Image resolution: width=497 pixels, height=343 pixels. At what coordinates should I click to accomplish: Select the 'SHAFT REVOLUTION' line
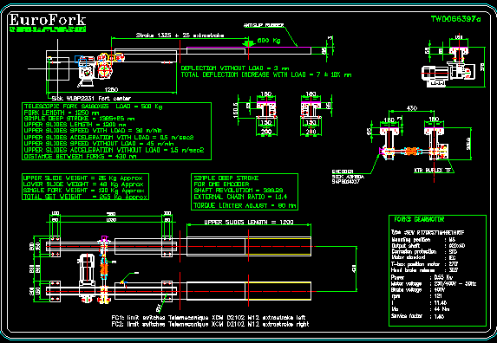tap(238, 191)
